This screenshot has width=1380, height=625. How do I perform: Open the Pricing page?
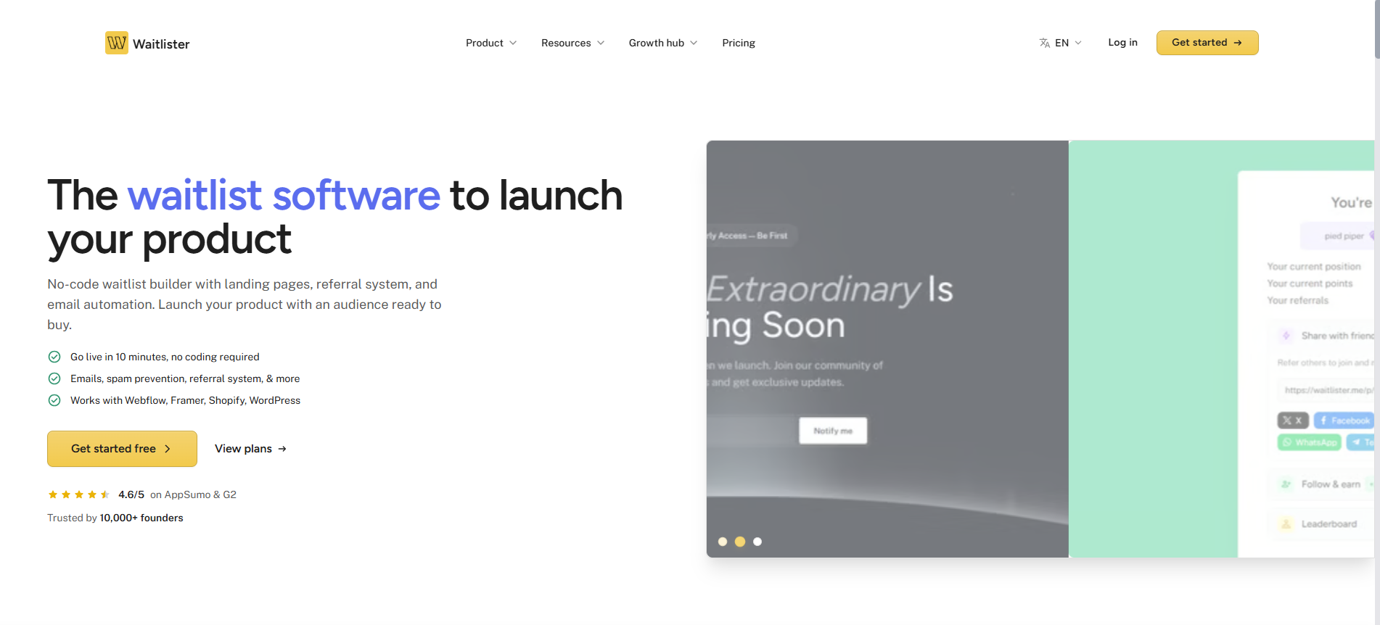(x=739, y=43)
